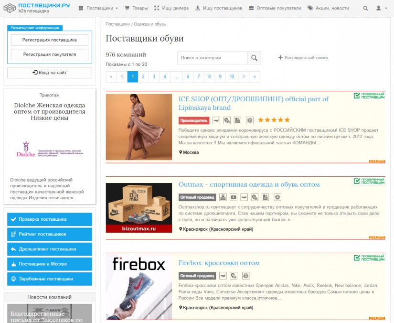Open the Оптовые покупатели menu item
The image size is (394, 323).
tap(275, 8)
